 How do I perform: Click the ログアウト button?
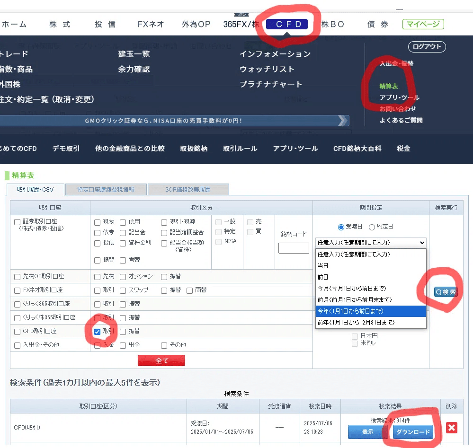(x=427, y=47)
